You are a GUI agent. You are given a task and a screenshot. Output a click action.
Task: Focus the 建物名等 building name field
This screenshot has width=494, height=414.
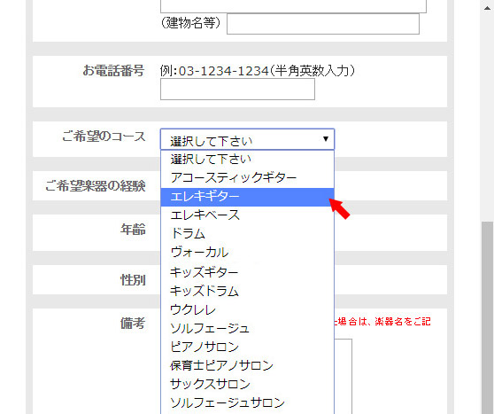[x=323, y=24]
